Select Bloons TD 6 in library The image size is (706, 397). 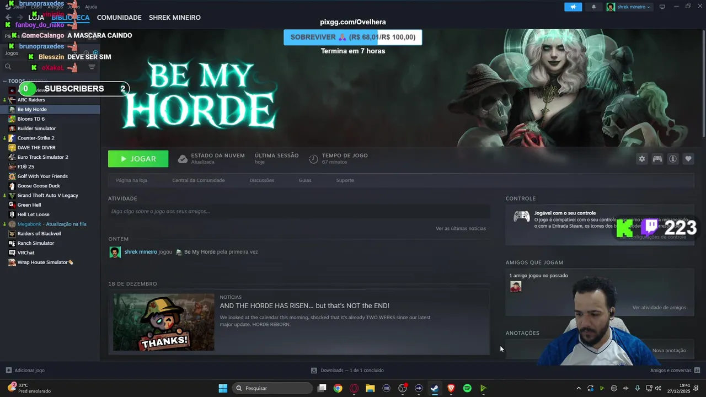click(50, 119)
